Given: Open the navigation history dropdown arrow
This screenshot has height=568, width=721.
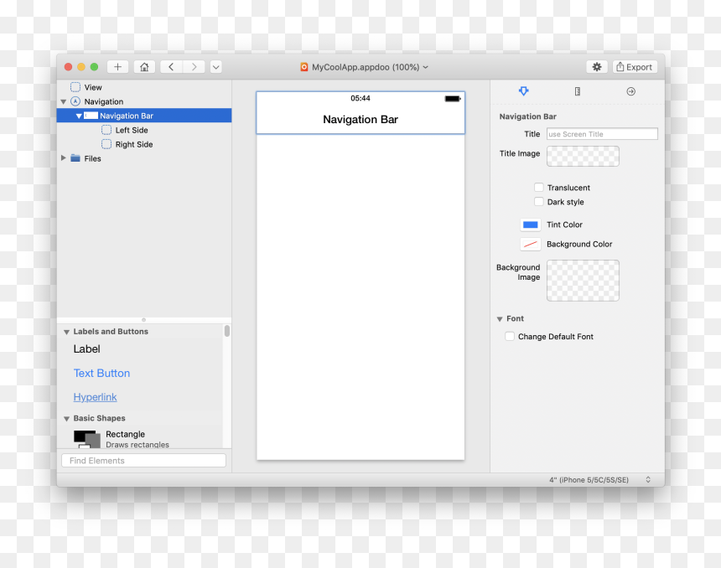Looking at the screenshot, I should pyautogui.click(x=215, y=67).
